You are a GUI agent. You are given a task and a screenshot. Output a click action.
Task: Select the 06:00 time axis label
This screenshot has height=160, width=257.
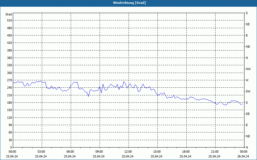click(x=70, y=152)
